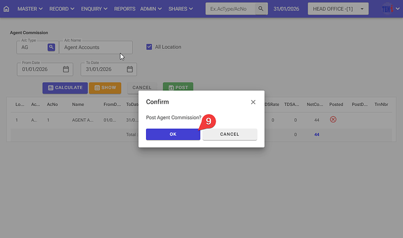The width and height of the screenshot is (403, 238).
Task: Click the red not-posted status icon
Action: pos(333,119)
